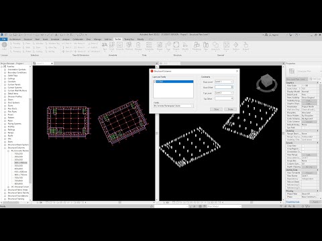Close the Level 1 view tab
The image size is (322, 241).
tap(52, 64)
